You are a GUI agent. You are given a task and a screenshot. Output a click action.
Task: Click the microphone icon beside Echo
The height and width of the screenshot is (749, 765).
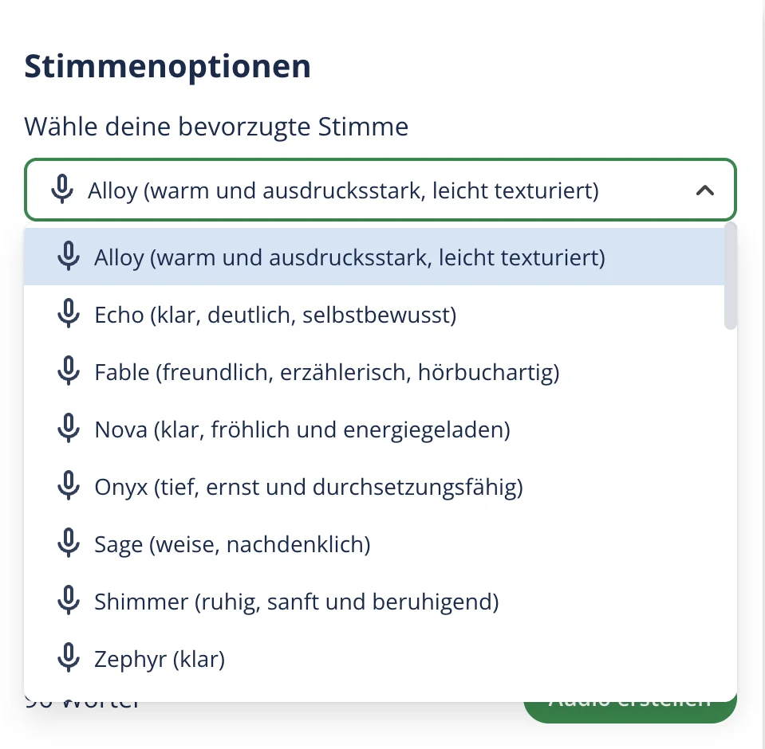point(69,315)
